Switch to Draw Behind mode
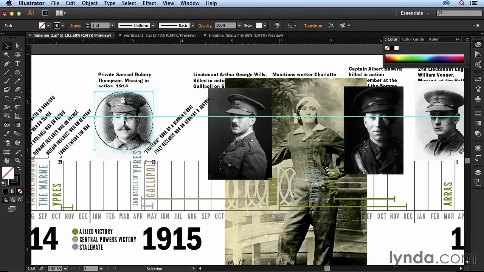This screenshot has width=484, height=272. tap(12, 200)
